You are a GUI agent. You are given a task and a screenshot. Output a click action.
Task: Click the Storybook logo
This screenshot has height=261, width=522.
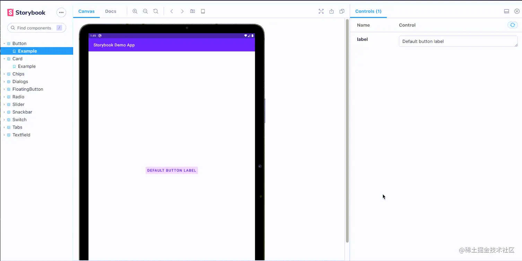point(26,12)
